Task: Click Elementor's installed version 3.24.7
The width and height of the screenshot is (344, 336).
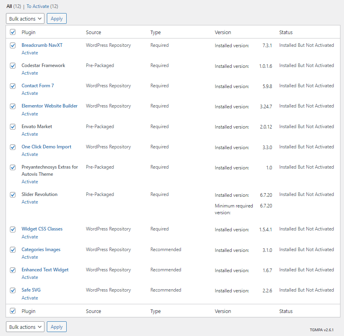Action: [266, 107]
